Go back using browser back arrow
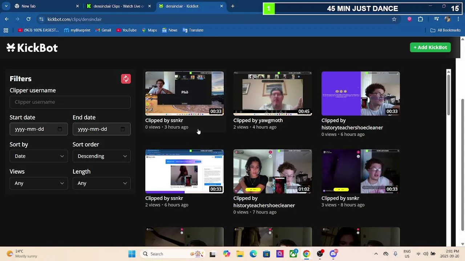 point(7,19)
